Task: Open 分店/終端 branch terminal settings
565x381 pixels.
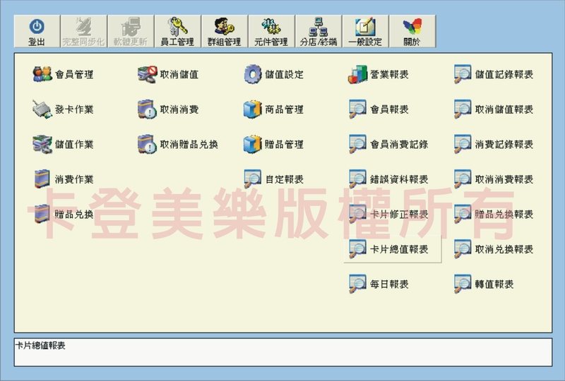Action: pyautogui.click(x=319, y=31)
